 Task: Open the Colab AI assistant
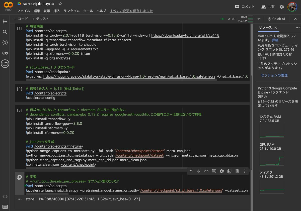point(276,19)
